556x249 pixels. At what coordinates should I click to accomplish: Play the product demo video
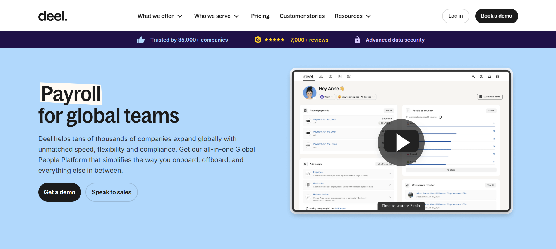pyautogui.click(x=401, y=142)
